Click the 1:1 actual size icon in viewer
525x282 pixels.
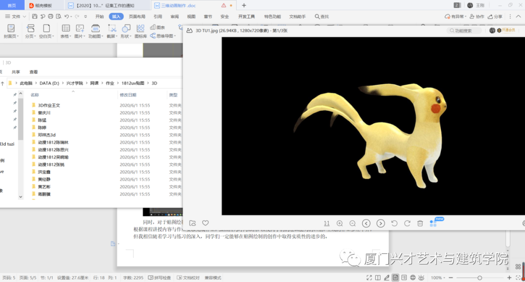pos(327,223)
